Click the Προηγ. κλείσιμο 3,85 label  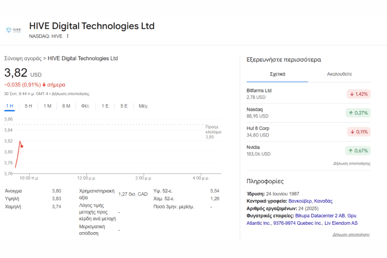tap(213, 132)
